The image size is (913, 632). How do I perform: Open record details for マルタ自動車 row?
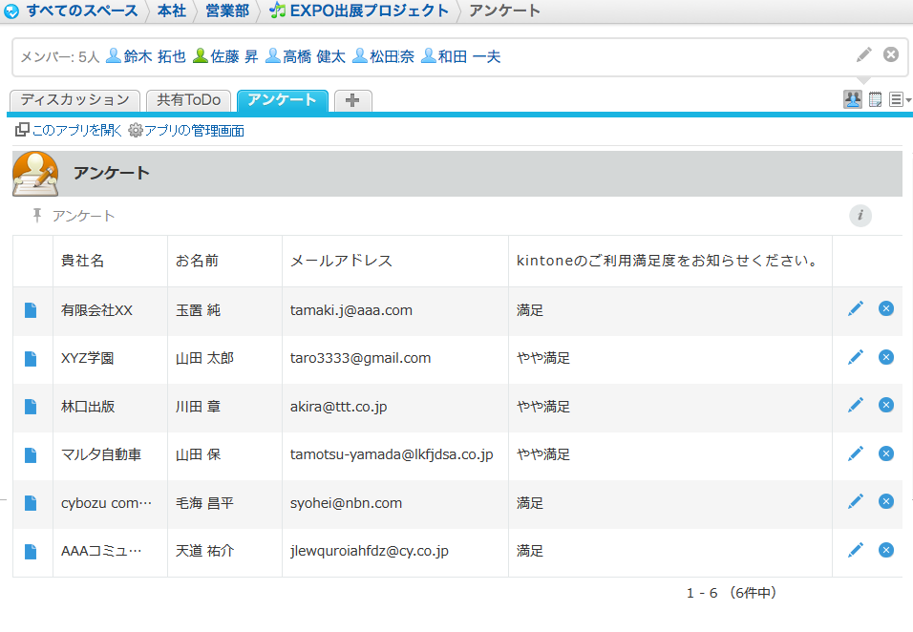pyautogui.click(x=31, y=454)
